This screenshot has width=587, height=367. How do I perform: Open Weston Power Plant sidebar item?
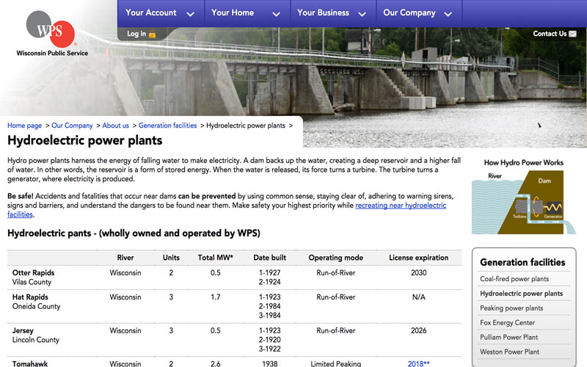[509, 352]
